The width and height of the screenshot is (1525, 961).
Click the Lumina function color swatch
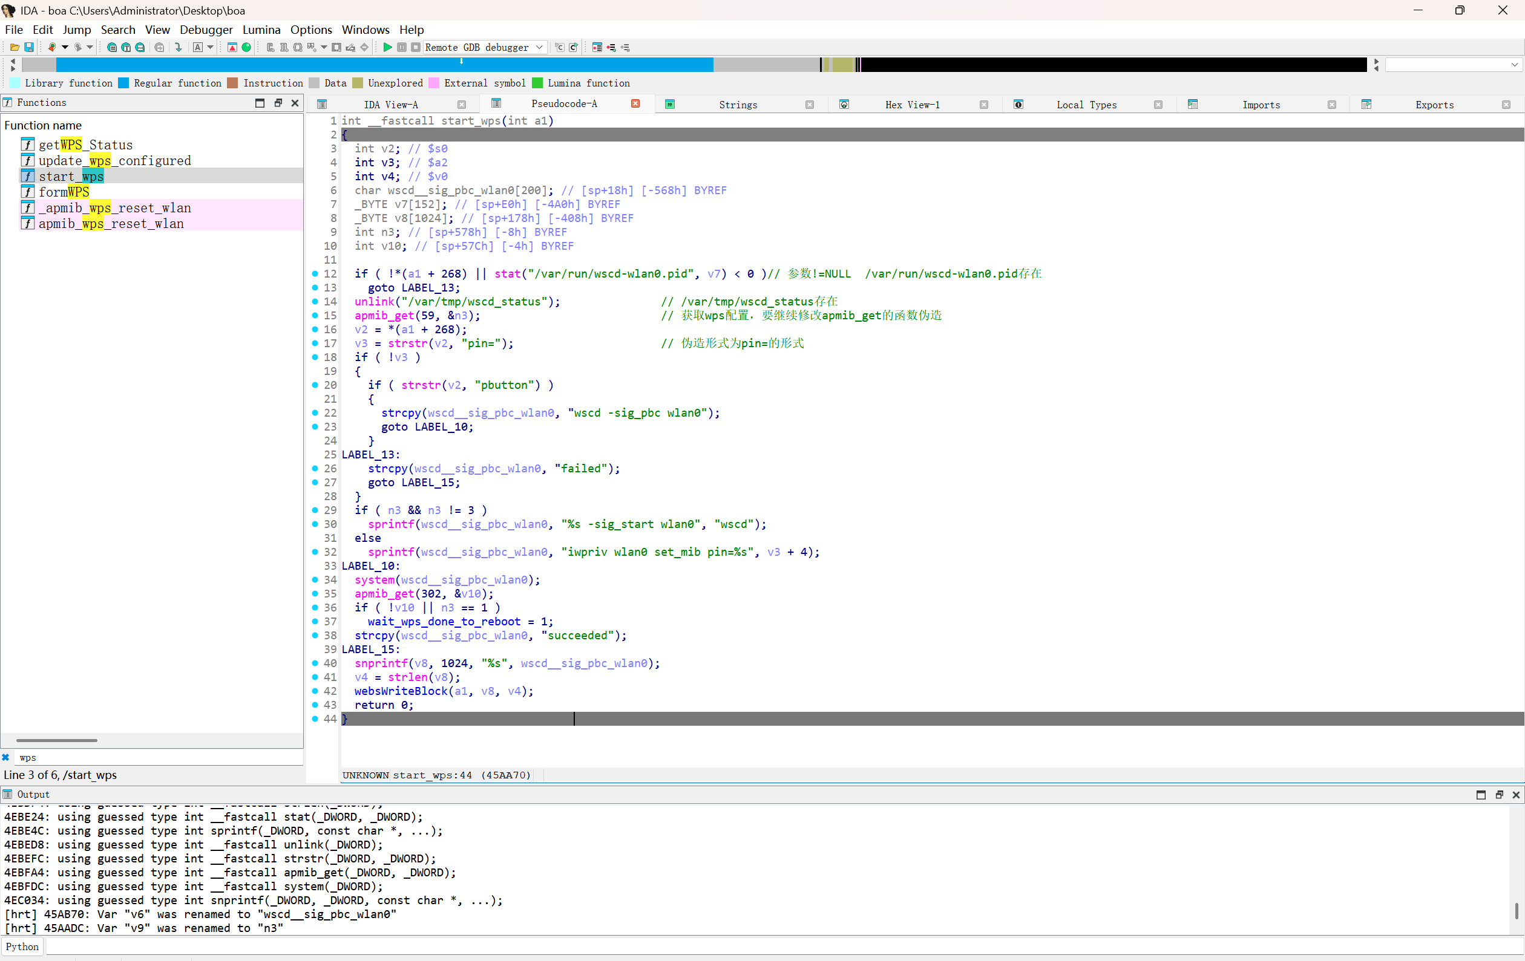537,83
